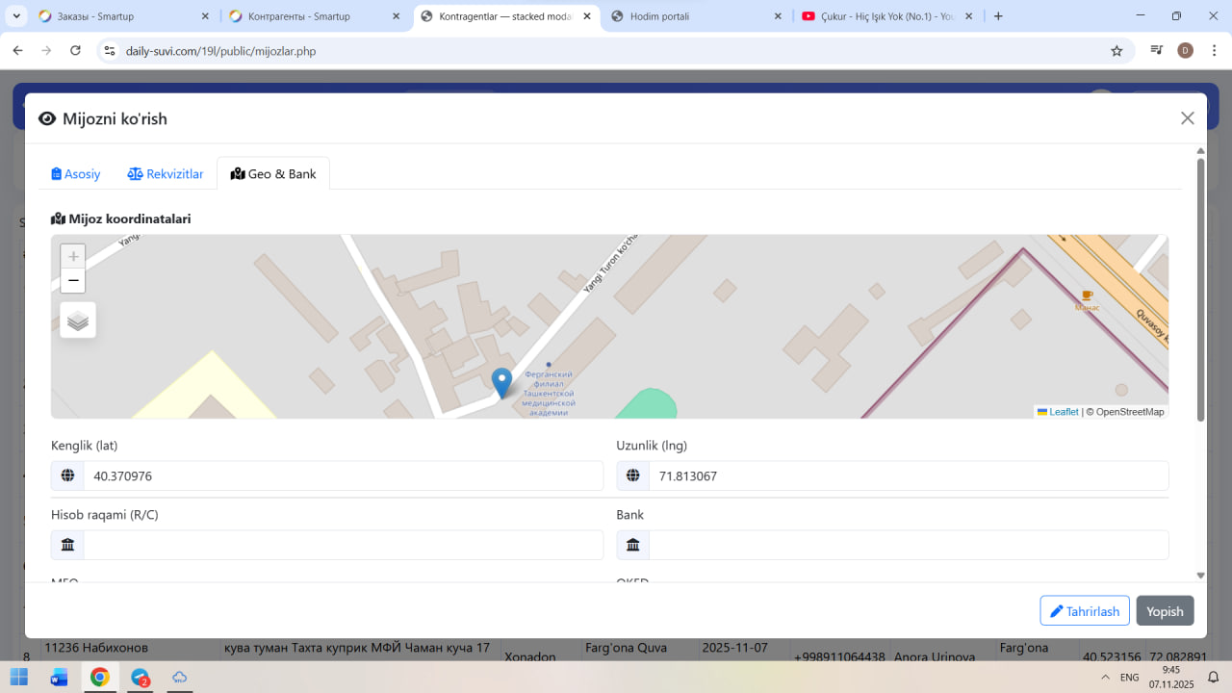Open the map layers control

coord(78,321)
